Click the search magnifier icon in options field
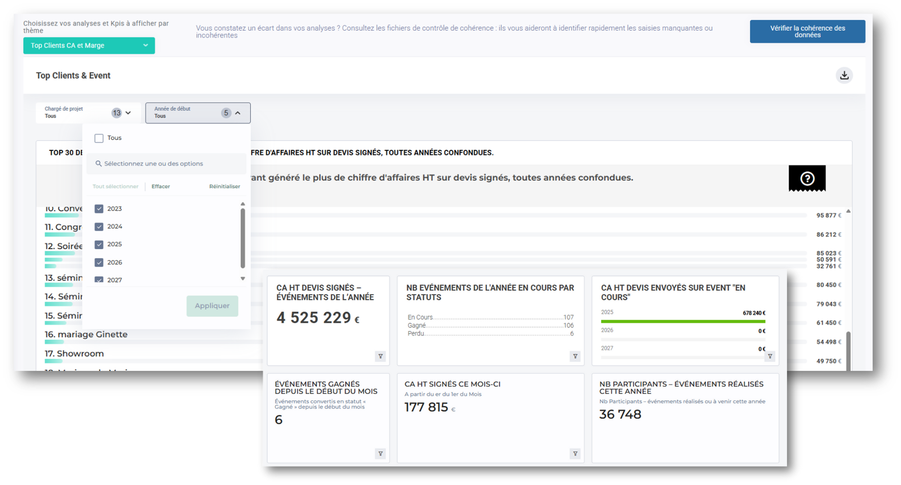 click(x=98, y=163)
